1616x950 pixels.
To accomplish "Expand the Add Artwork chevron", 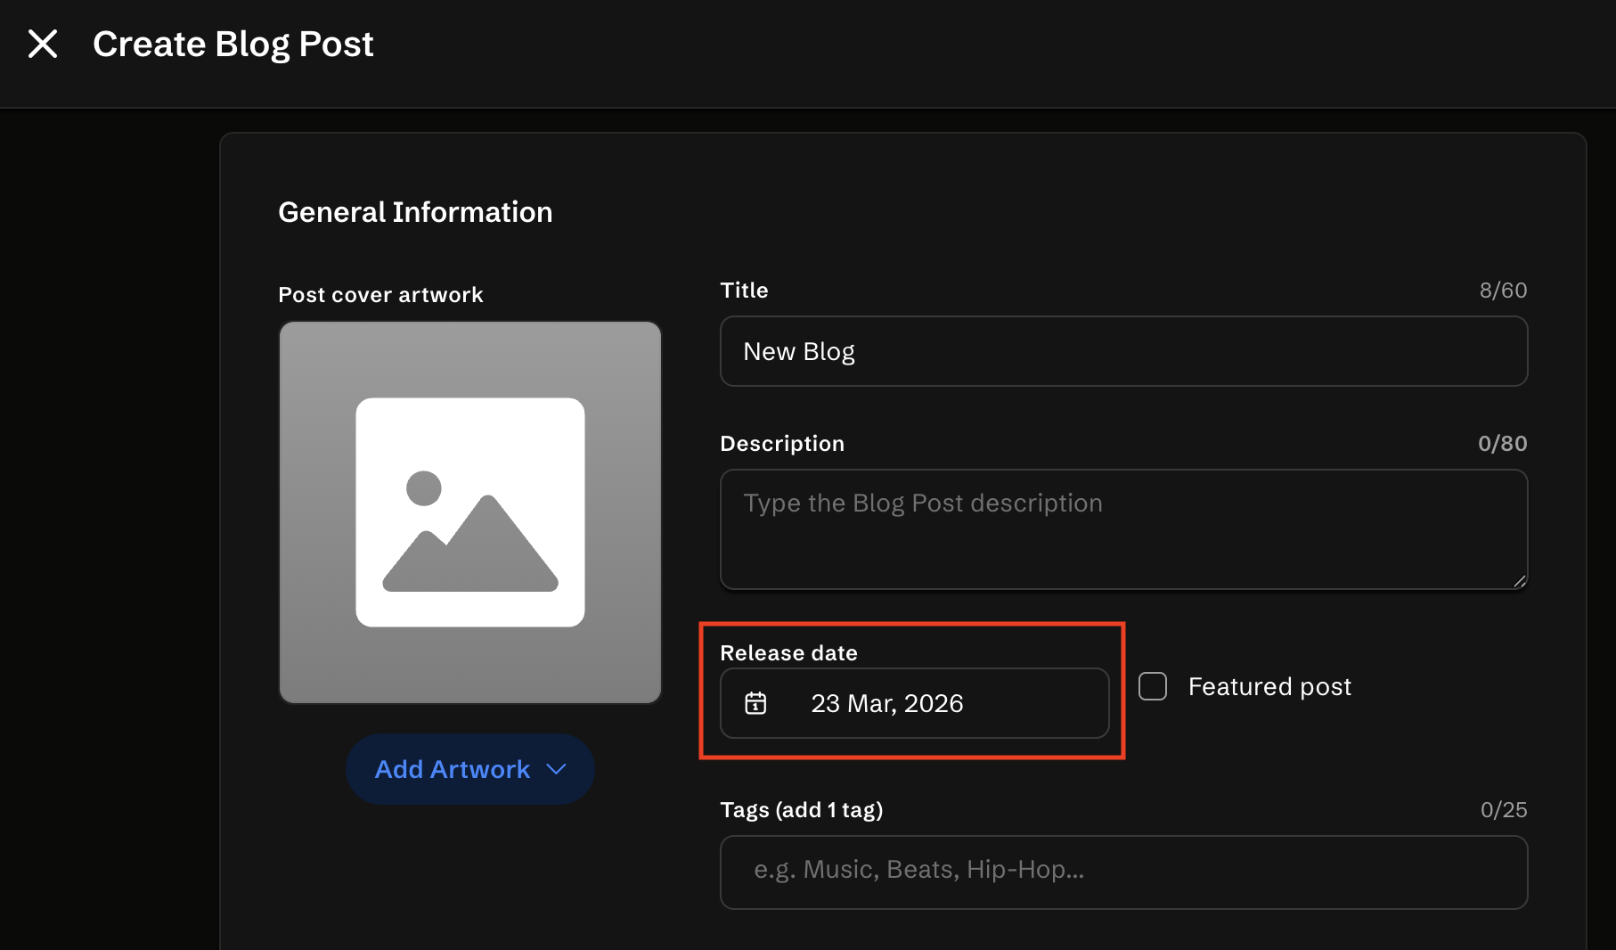I will (x=557, y=768).
